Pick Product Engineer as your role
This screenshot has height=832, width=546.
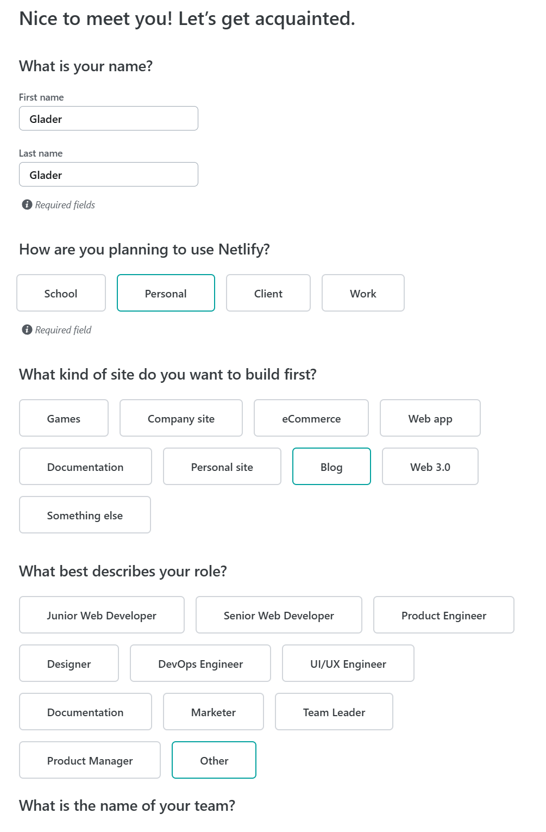[x=443, y=615]
